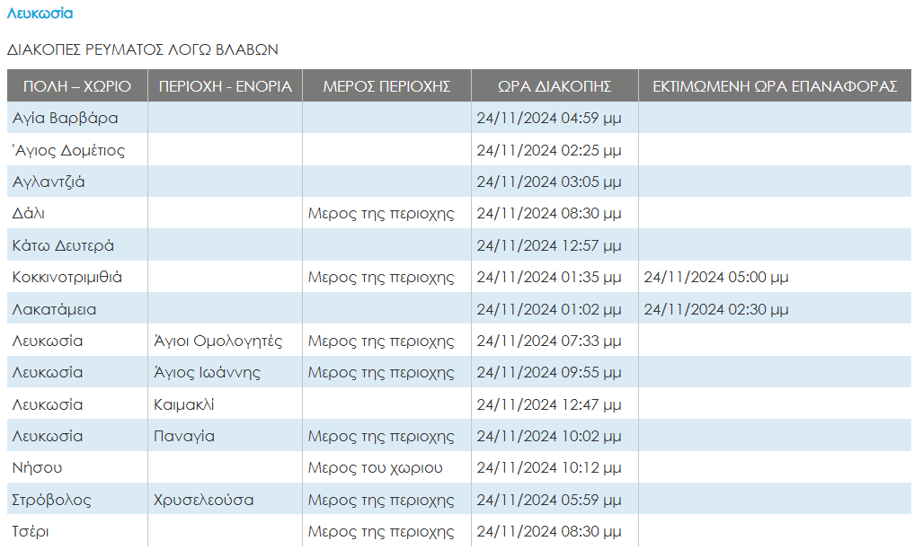Click the Άγιος Ιωάννης parish cell
This screenshot has width=914, height=550.
click(x=207, y=373)
